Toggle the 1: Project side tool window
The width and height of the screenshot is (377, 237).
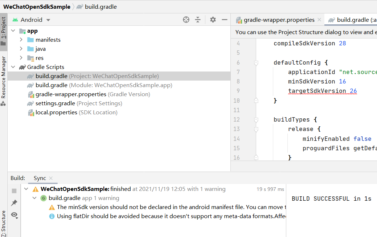pyautogui.click(x=3, y=28)
